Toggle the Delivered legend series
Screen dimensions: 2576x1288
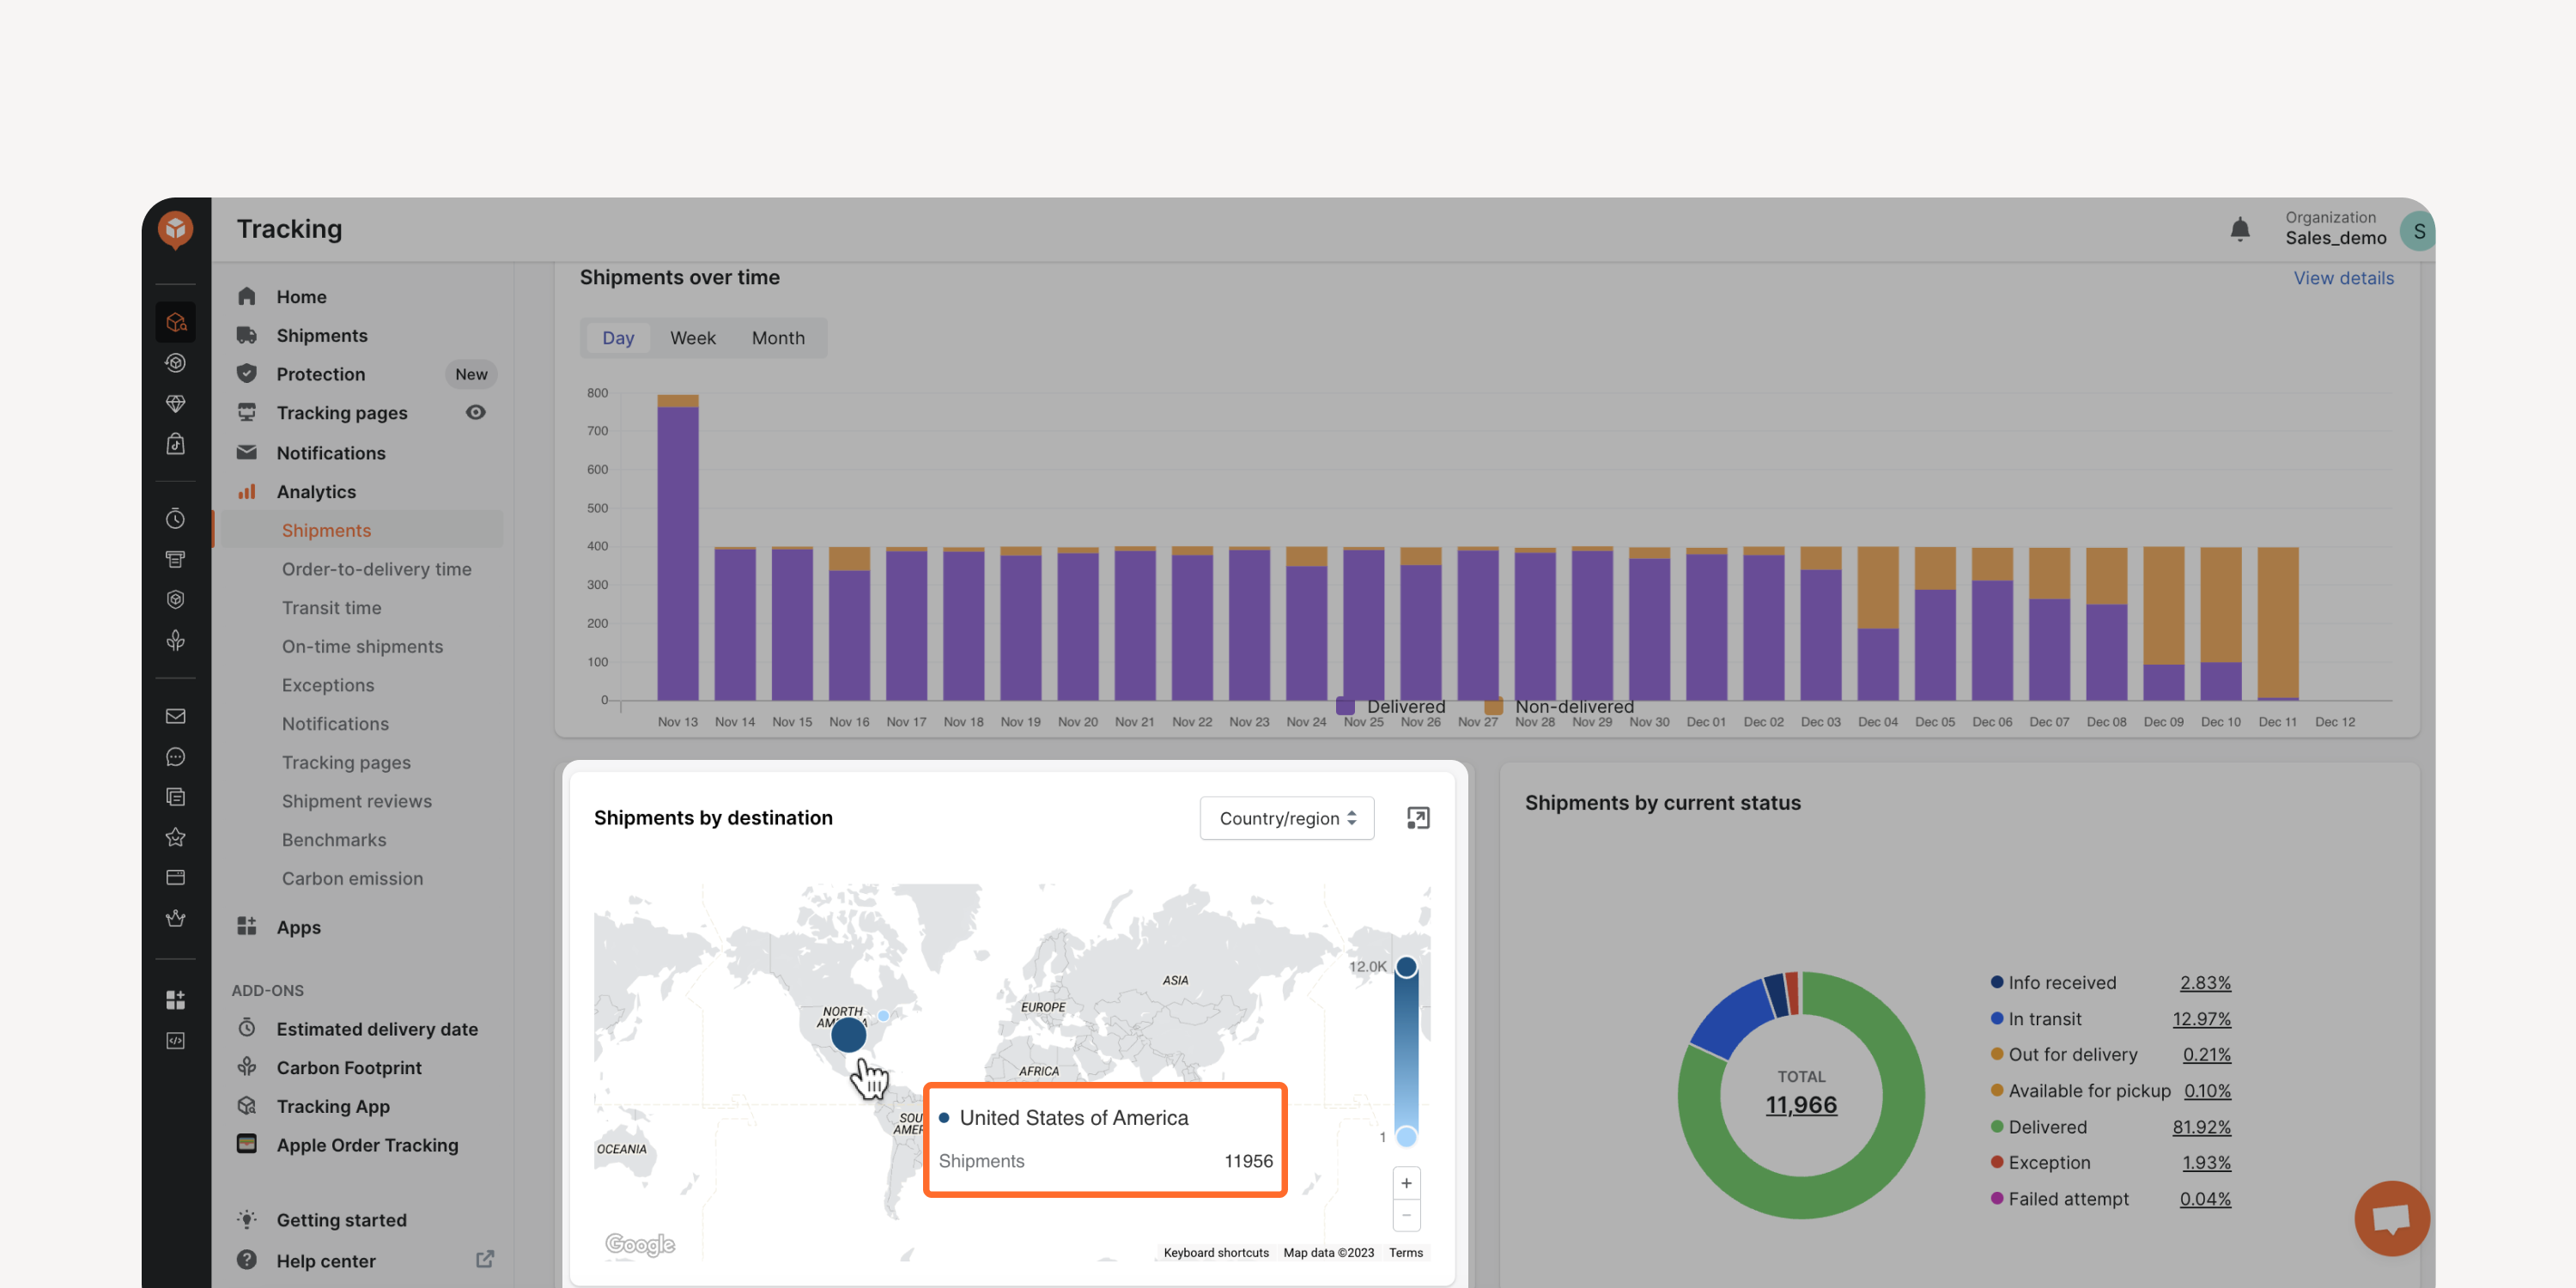coord(1390,707)
